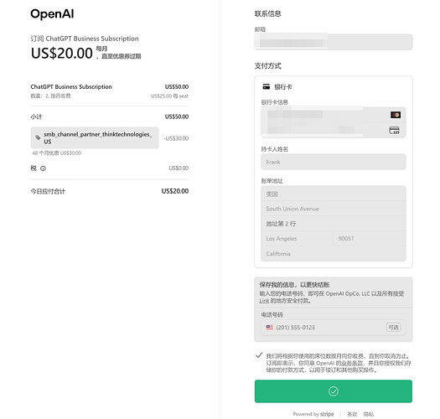Viewport: 440px width, 419px height.
Task: Click the South Union Avenue address field
Action: (334, 209)
